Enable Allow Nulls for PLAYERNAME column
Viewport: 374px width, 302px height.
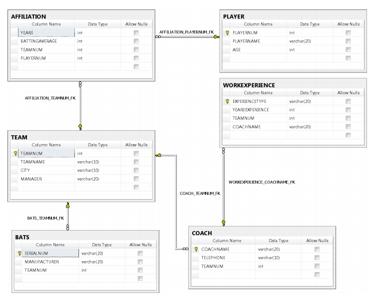[x=348, y=41]
